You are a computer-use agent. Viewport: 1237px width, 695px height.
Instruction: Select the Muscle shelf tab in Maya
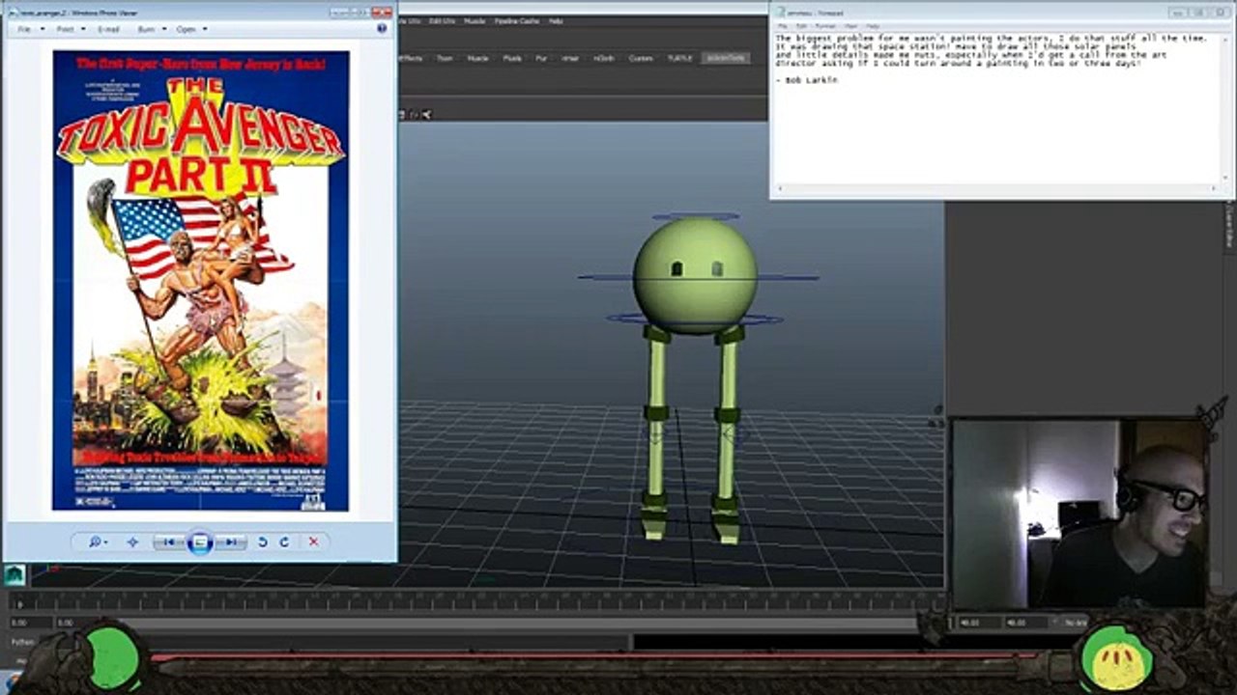click(477, 58)
